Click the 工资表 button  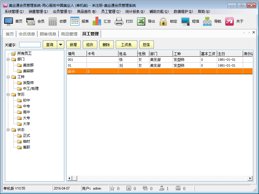126,45
